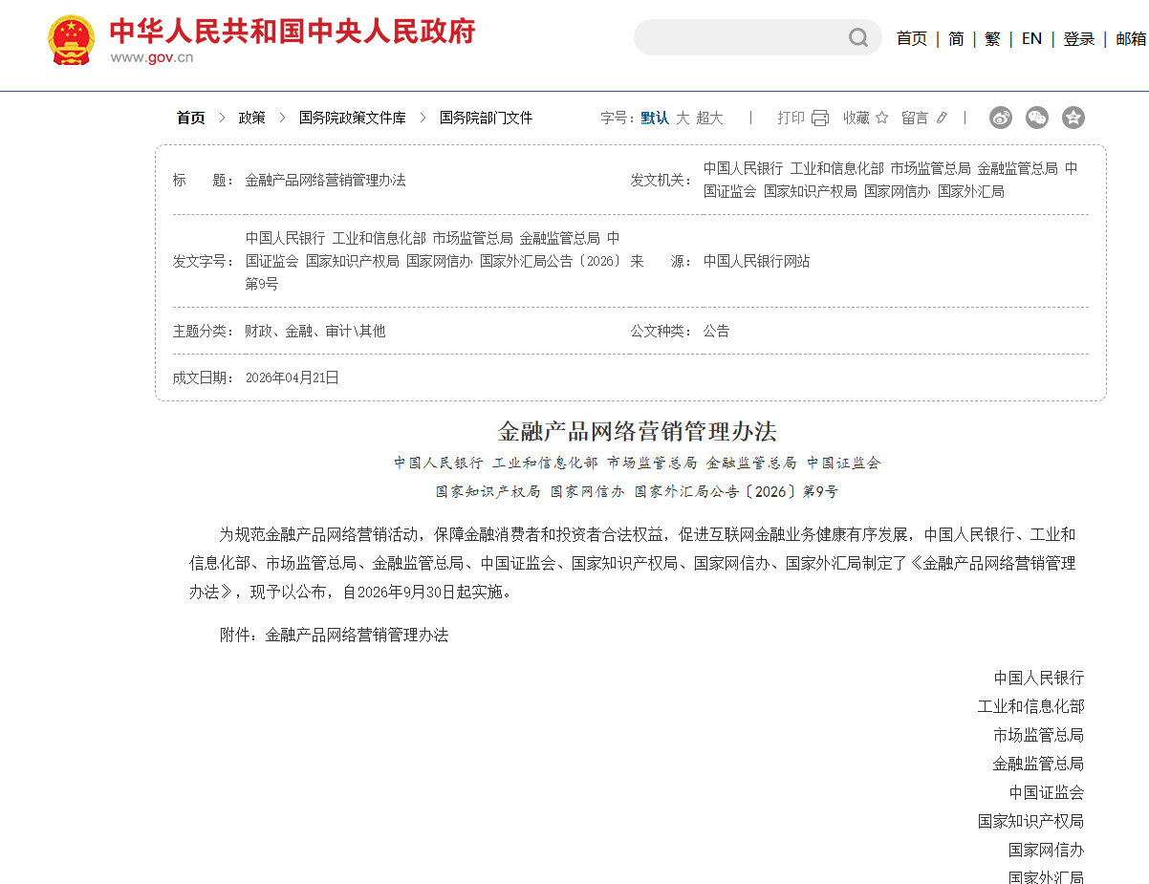Image resolution: width=1149 pixels, height=884 pixels.
Task: Share to Qzone star icon
Action: click(x=1073, y=118)
